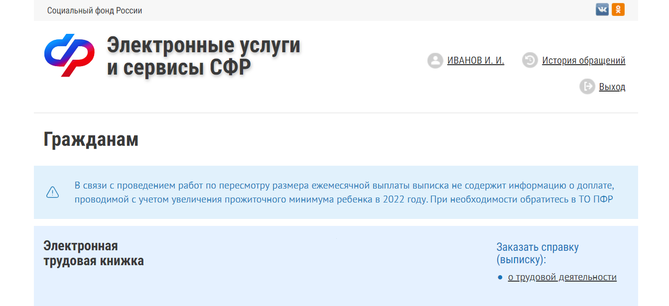Log out via the 'Выход' link
669x306 pixels.
(612, 87)
